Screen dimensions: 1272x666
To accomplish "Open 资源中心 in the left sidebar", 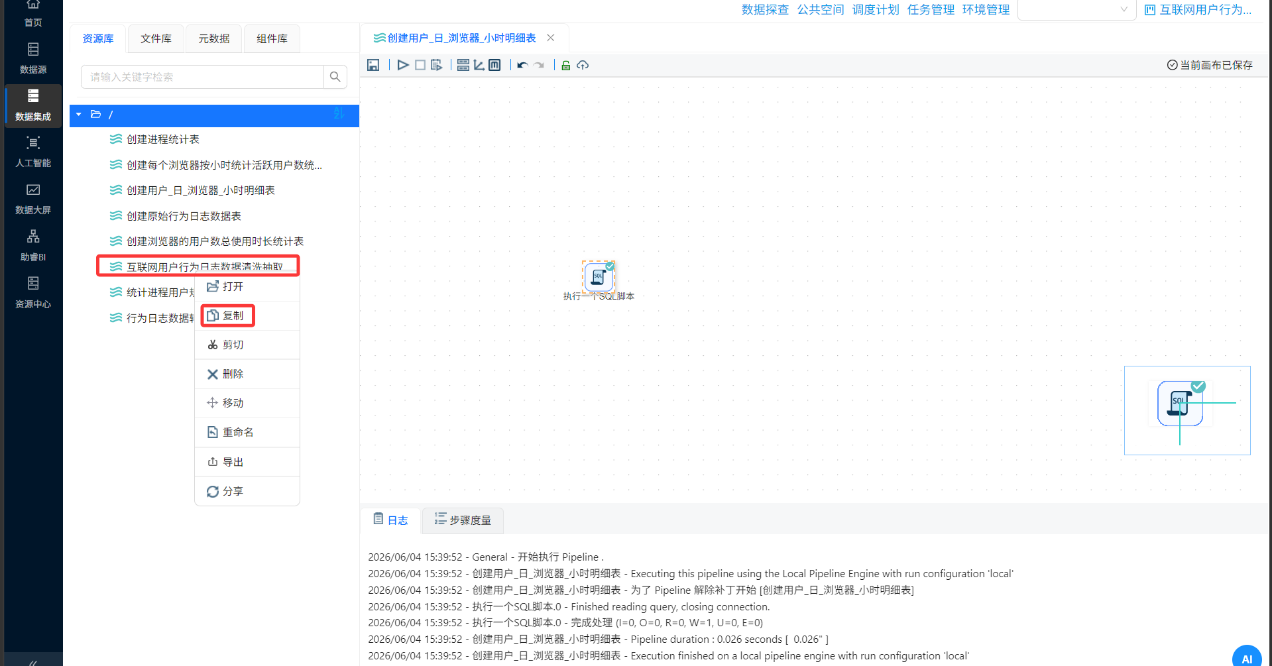I will [x=33, y=293].
